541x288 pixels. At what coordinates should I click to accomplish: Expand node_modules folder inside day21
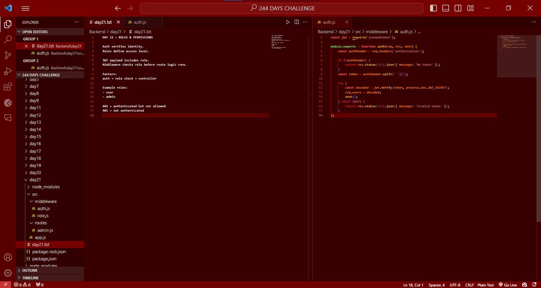pyautogui.click(x=50, y=187)
